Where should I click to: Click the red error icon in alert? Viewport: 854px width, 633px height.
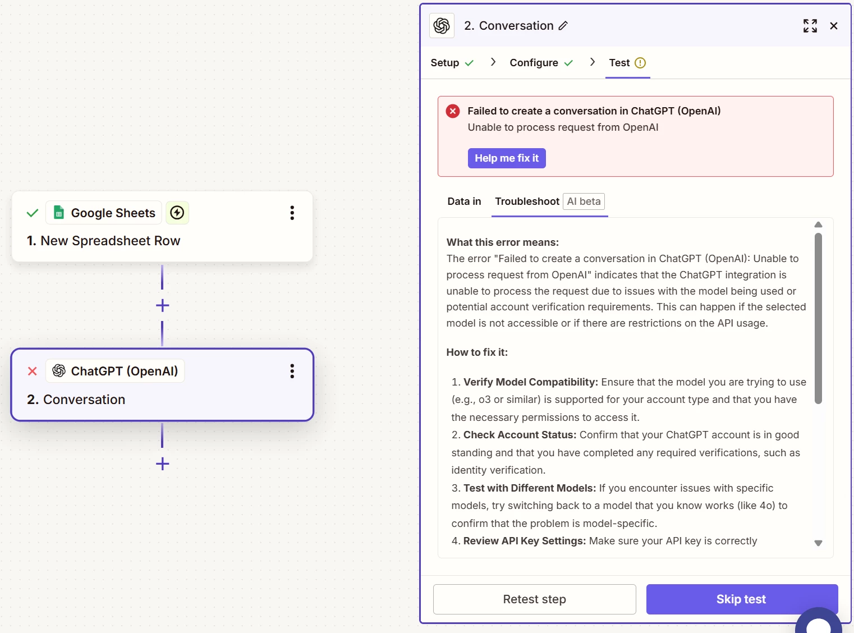click(x=453, y=111)
